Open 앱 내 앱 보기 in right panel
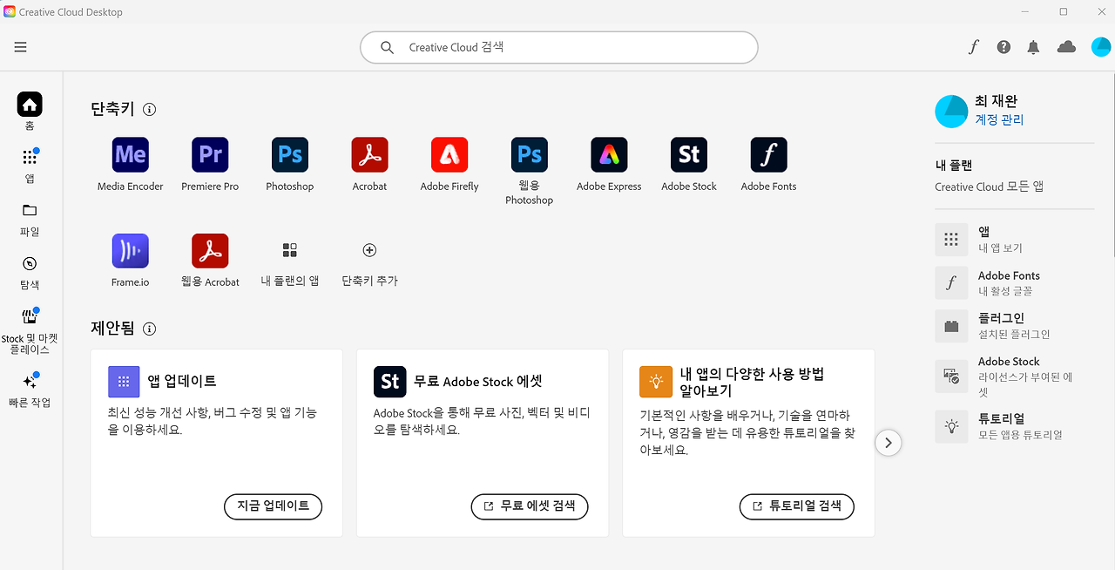1115x570 pixels. (1014, 240)
